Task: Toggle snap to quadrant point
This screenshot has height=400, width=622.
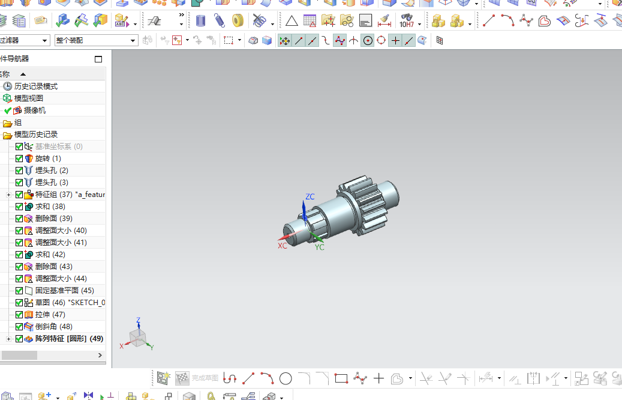Action: 381,40
